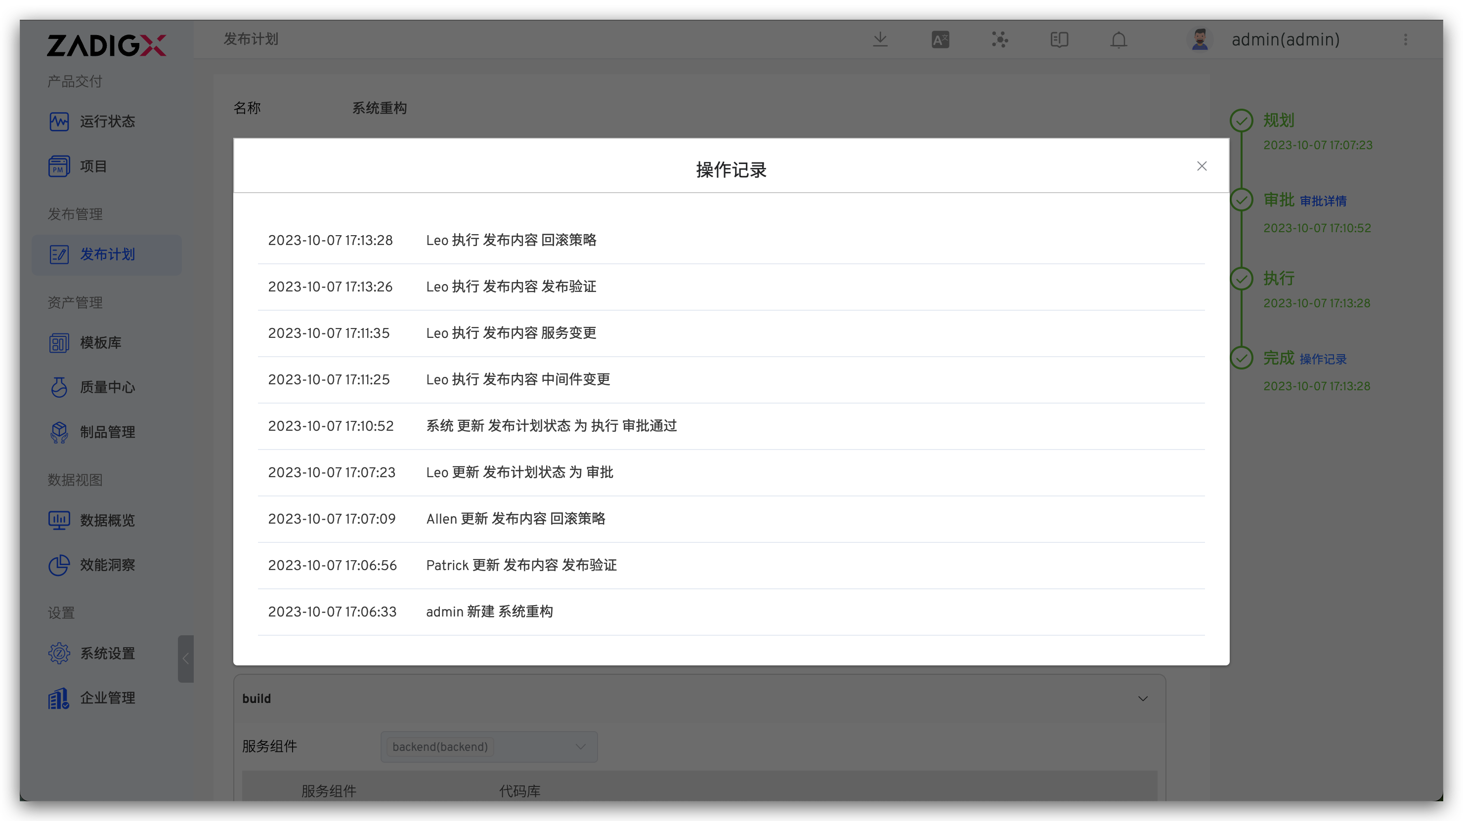The height and width of the screenshot is (821, 1463).
Task: Click the admin user avatar
Action: 1200,40
